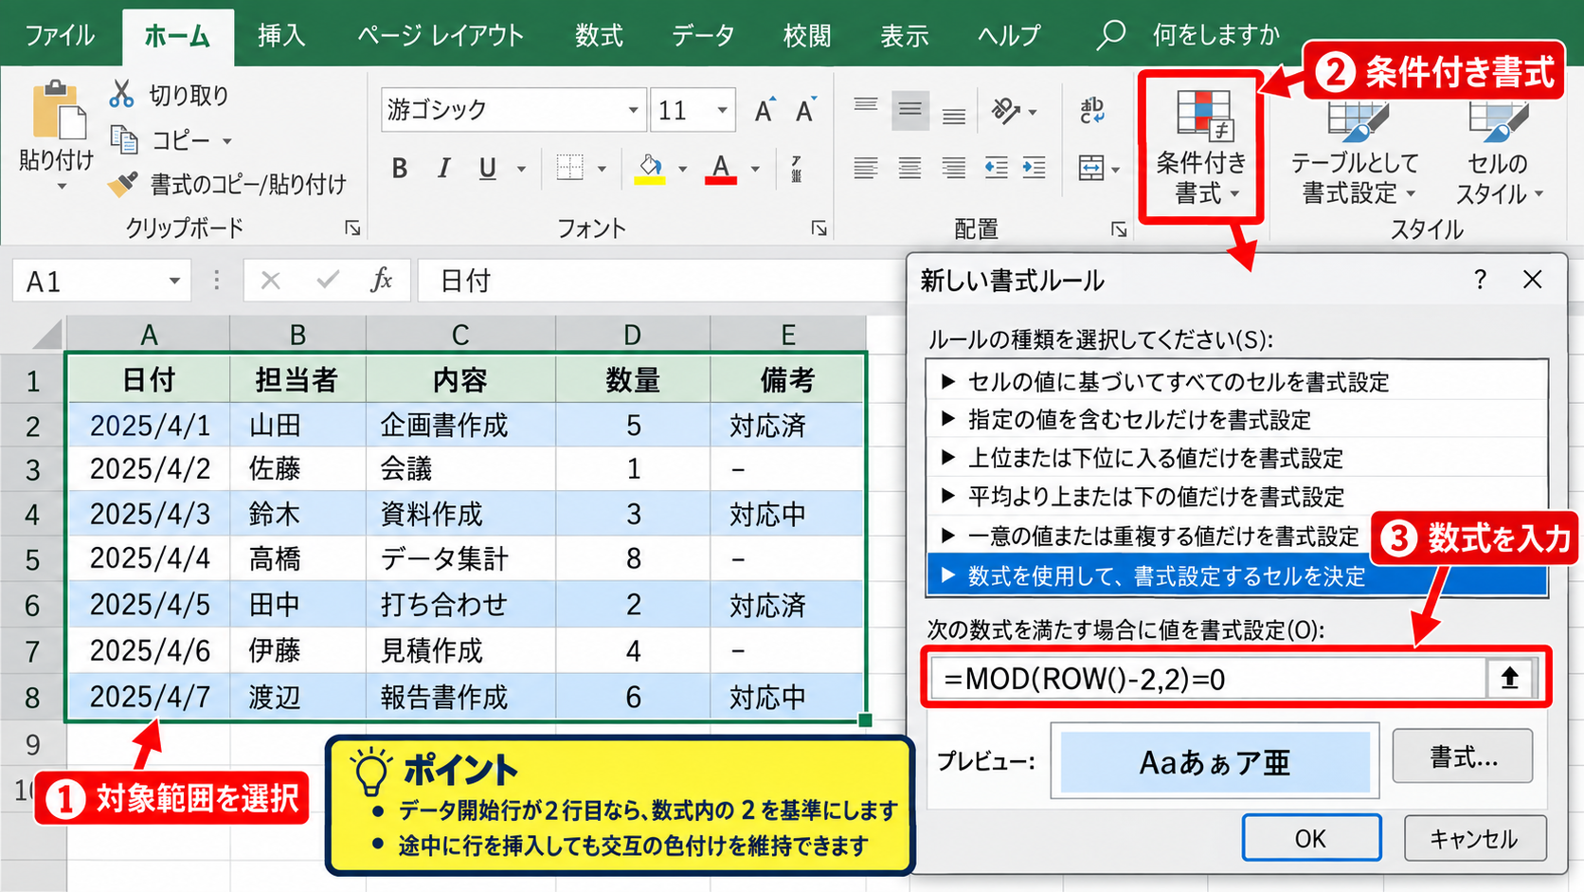Click the wrap text icon

coord(1092,110)
